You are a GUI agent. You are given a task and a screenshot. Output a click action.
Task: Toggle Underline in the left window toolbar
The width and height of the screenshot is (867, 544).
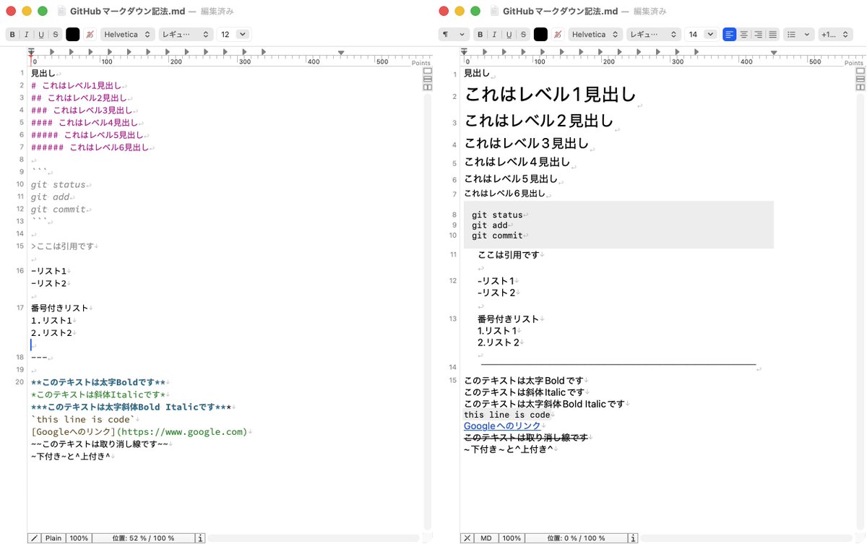point(40,34)
